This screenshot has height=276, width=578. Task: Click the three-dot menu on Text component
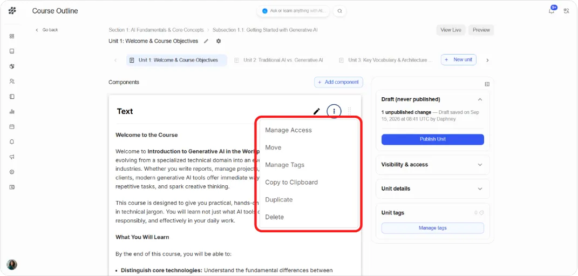(334, 111)
